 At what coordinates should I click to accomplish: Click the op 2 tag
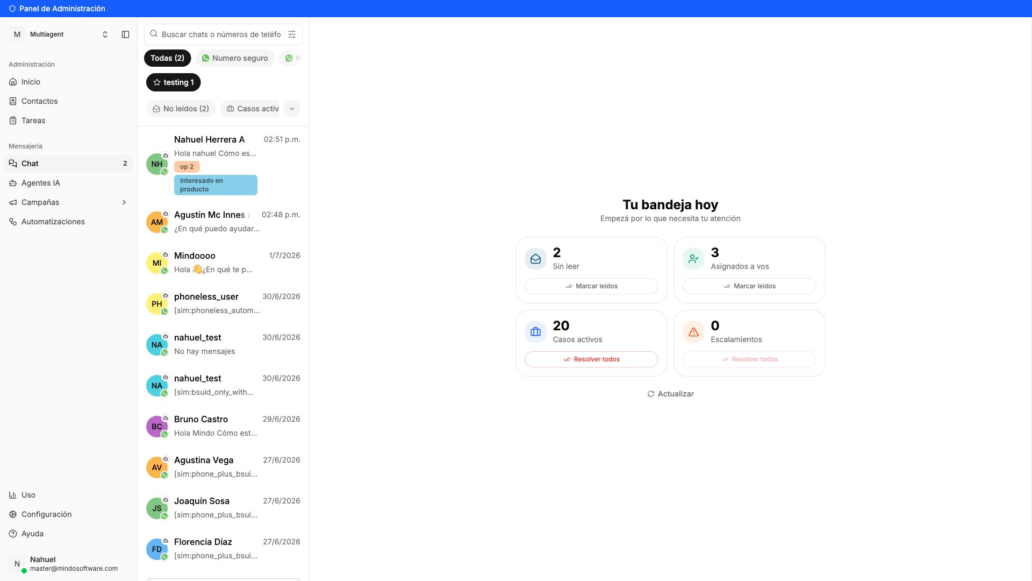pos(187,167)
